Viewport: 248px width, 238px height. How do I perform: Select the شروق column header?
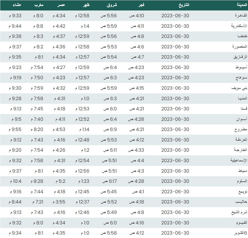[112, 5]
